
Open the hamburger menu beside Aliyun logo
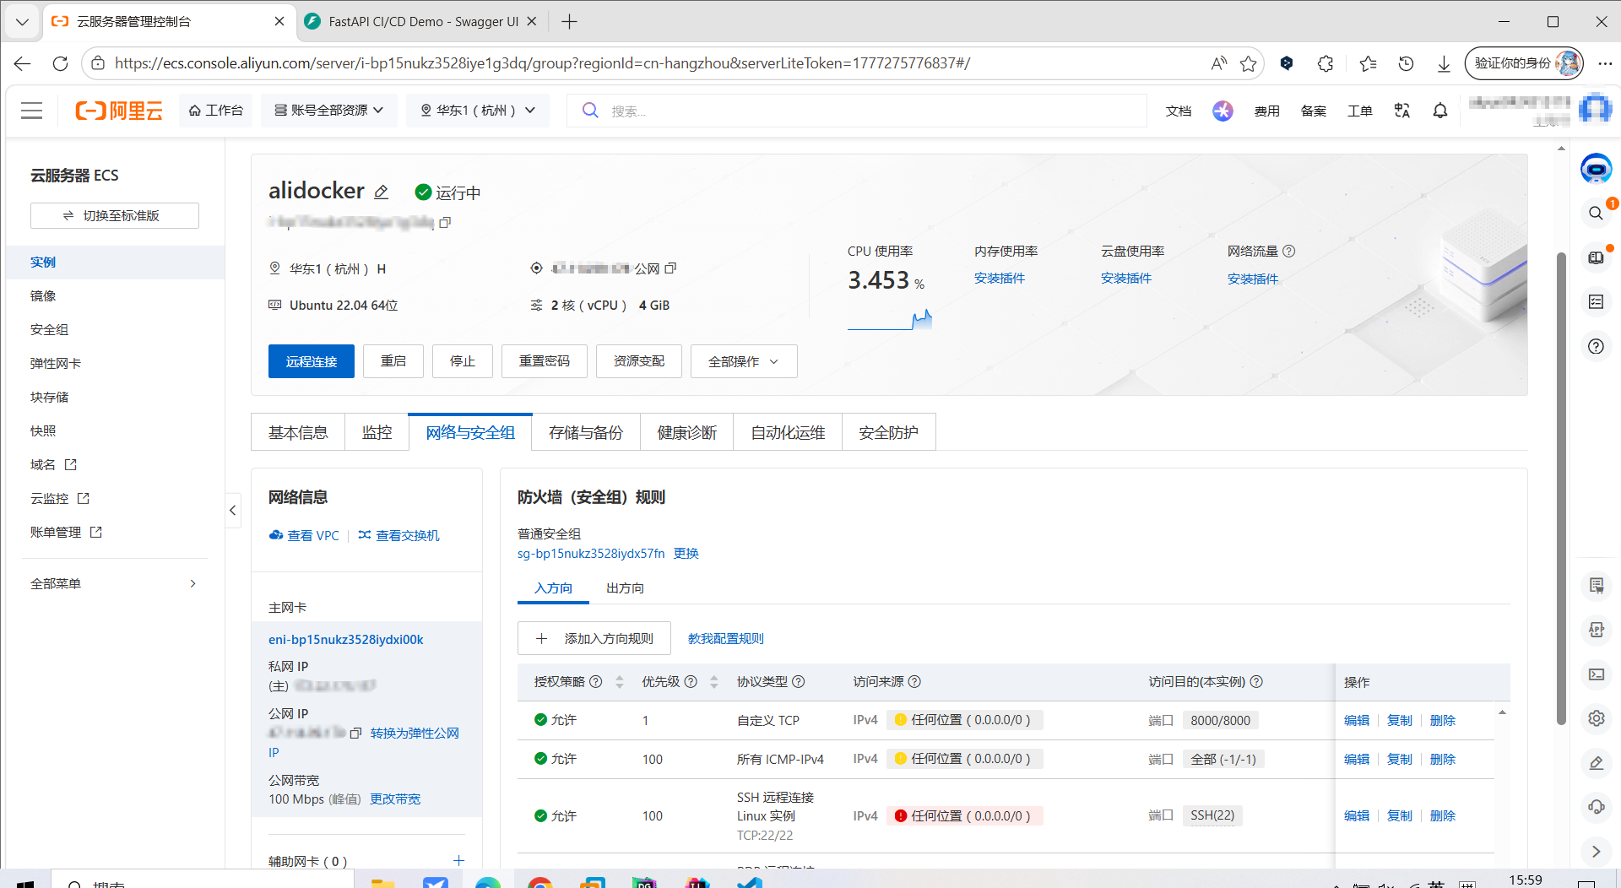[32, 111]
